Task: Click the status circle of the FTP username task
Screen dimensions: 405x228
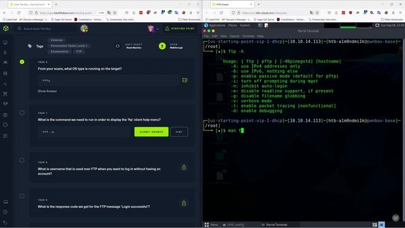Action: [x=22, y=160]
